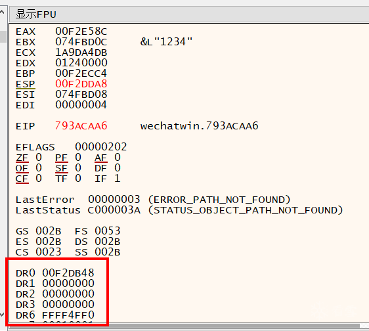Viewport: 369px width, 331px height.
Task: Select FS segment value 0053
Action: tap(108, 231)
